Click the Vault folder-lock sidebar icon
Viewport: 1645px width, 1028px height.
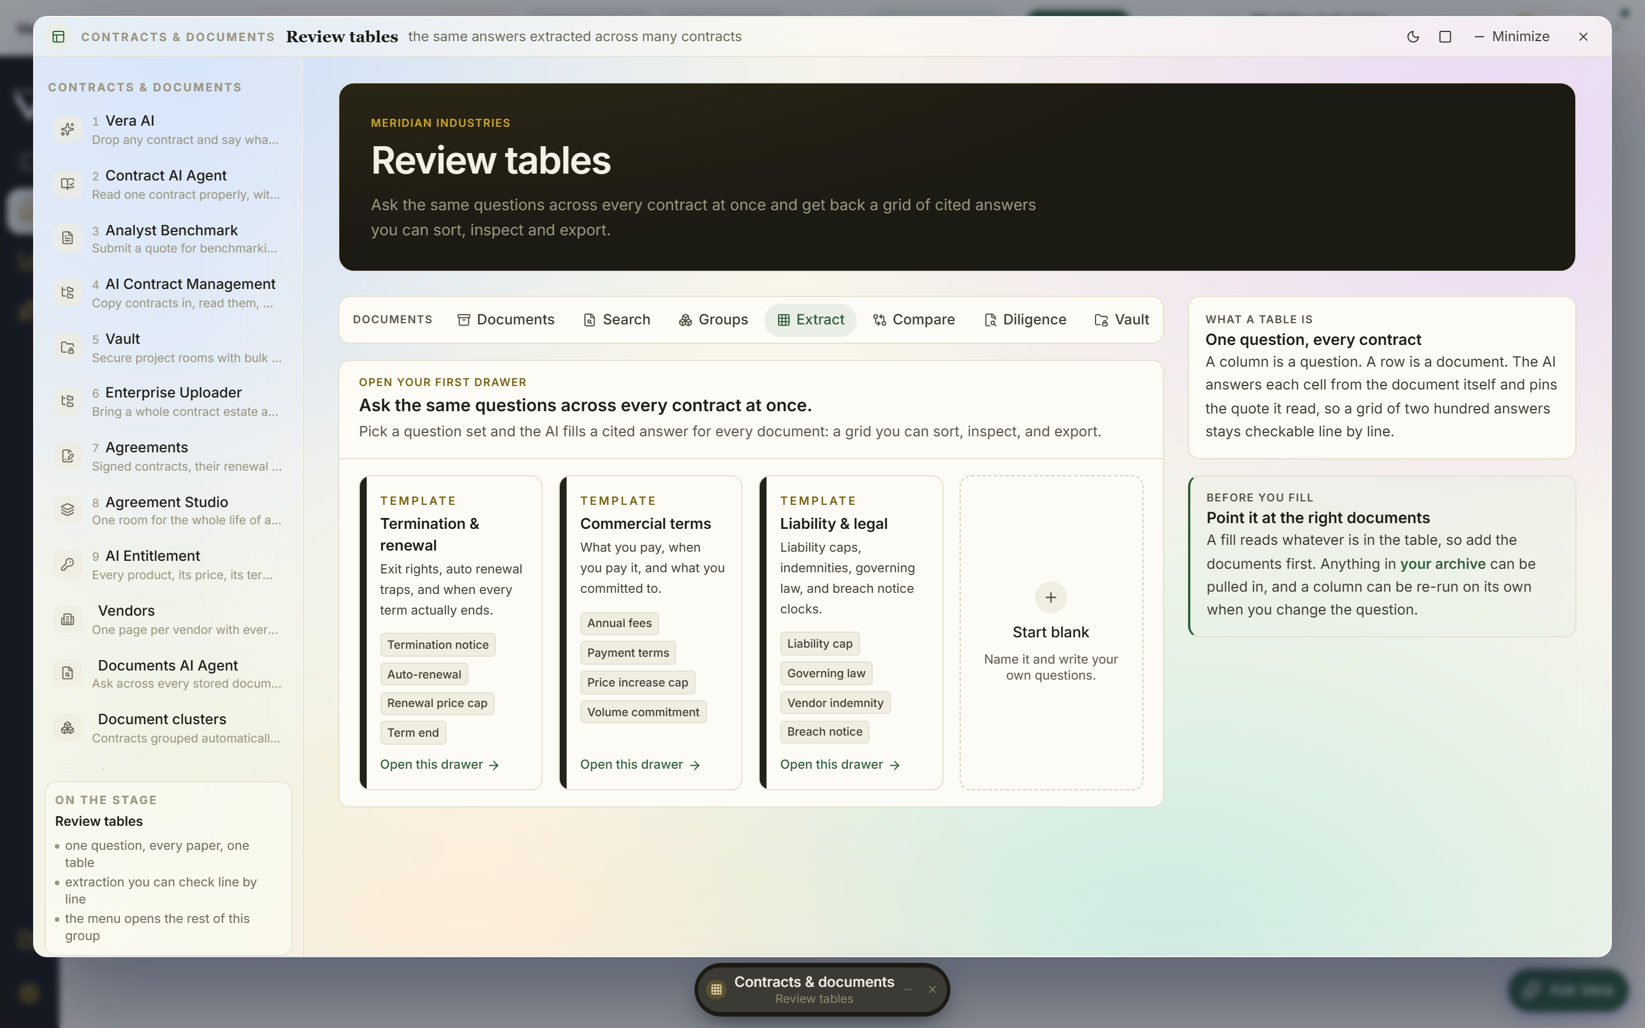[67, 347]
